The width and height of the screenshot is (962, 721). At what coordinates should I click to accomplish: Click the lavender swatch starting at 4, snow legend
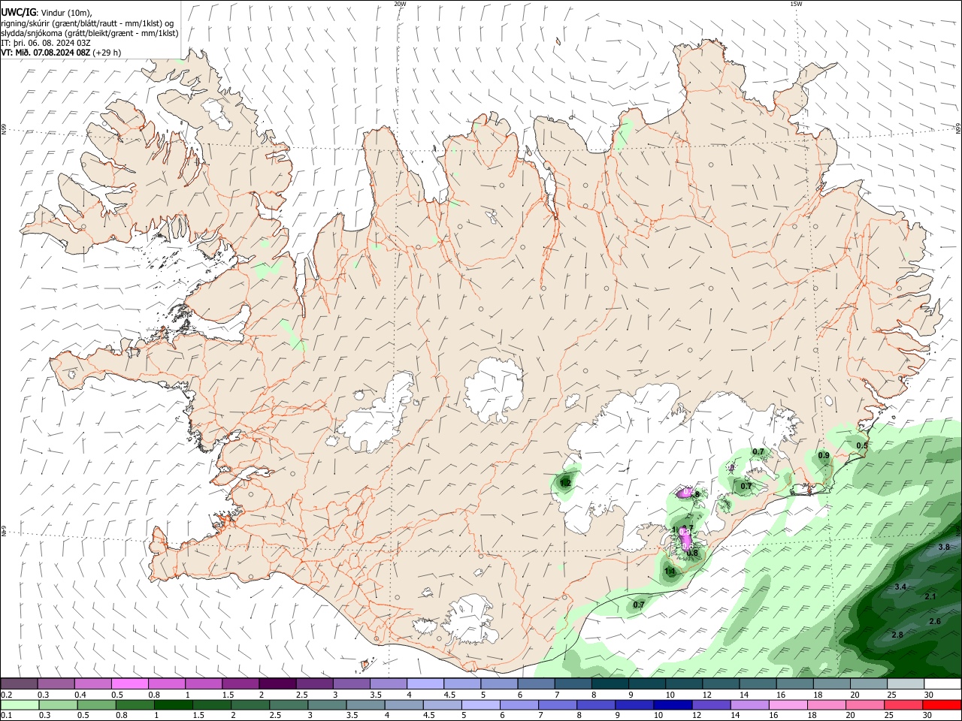(x=425, y=683)
